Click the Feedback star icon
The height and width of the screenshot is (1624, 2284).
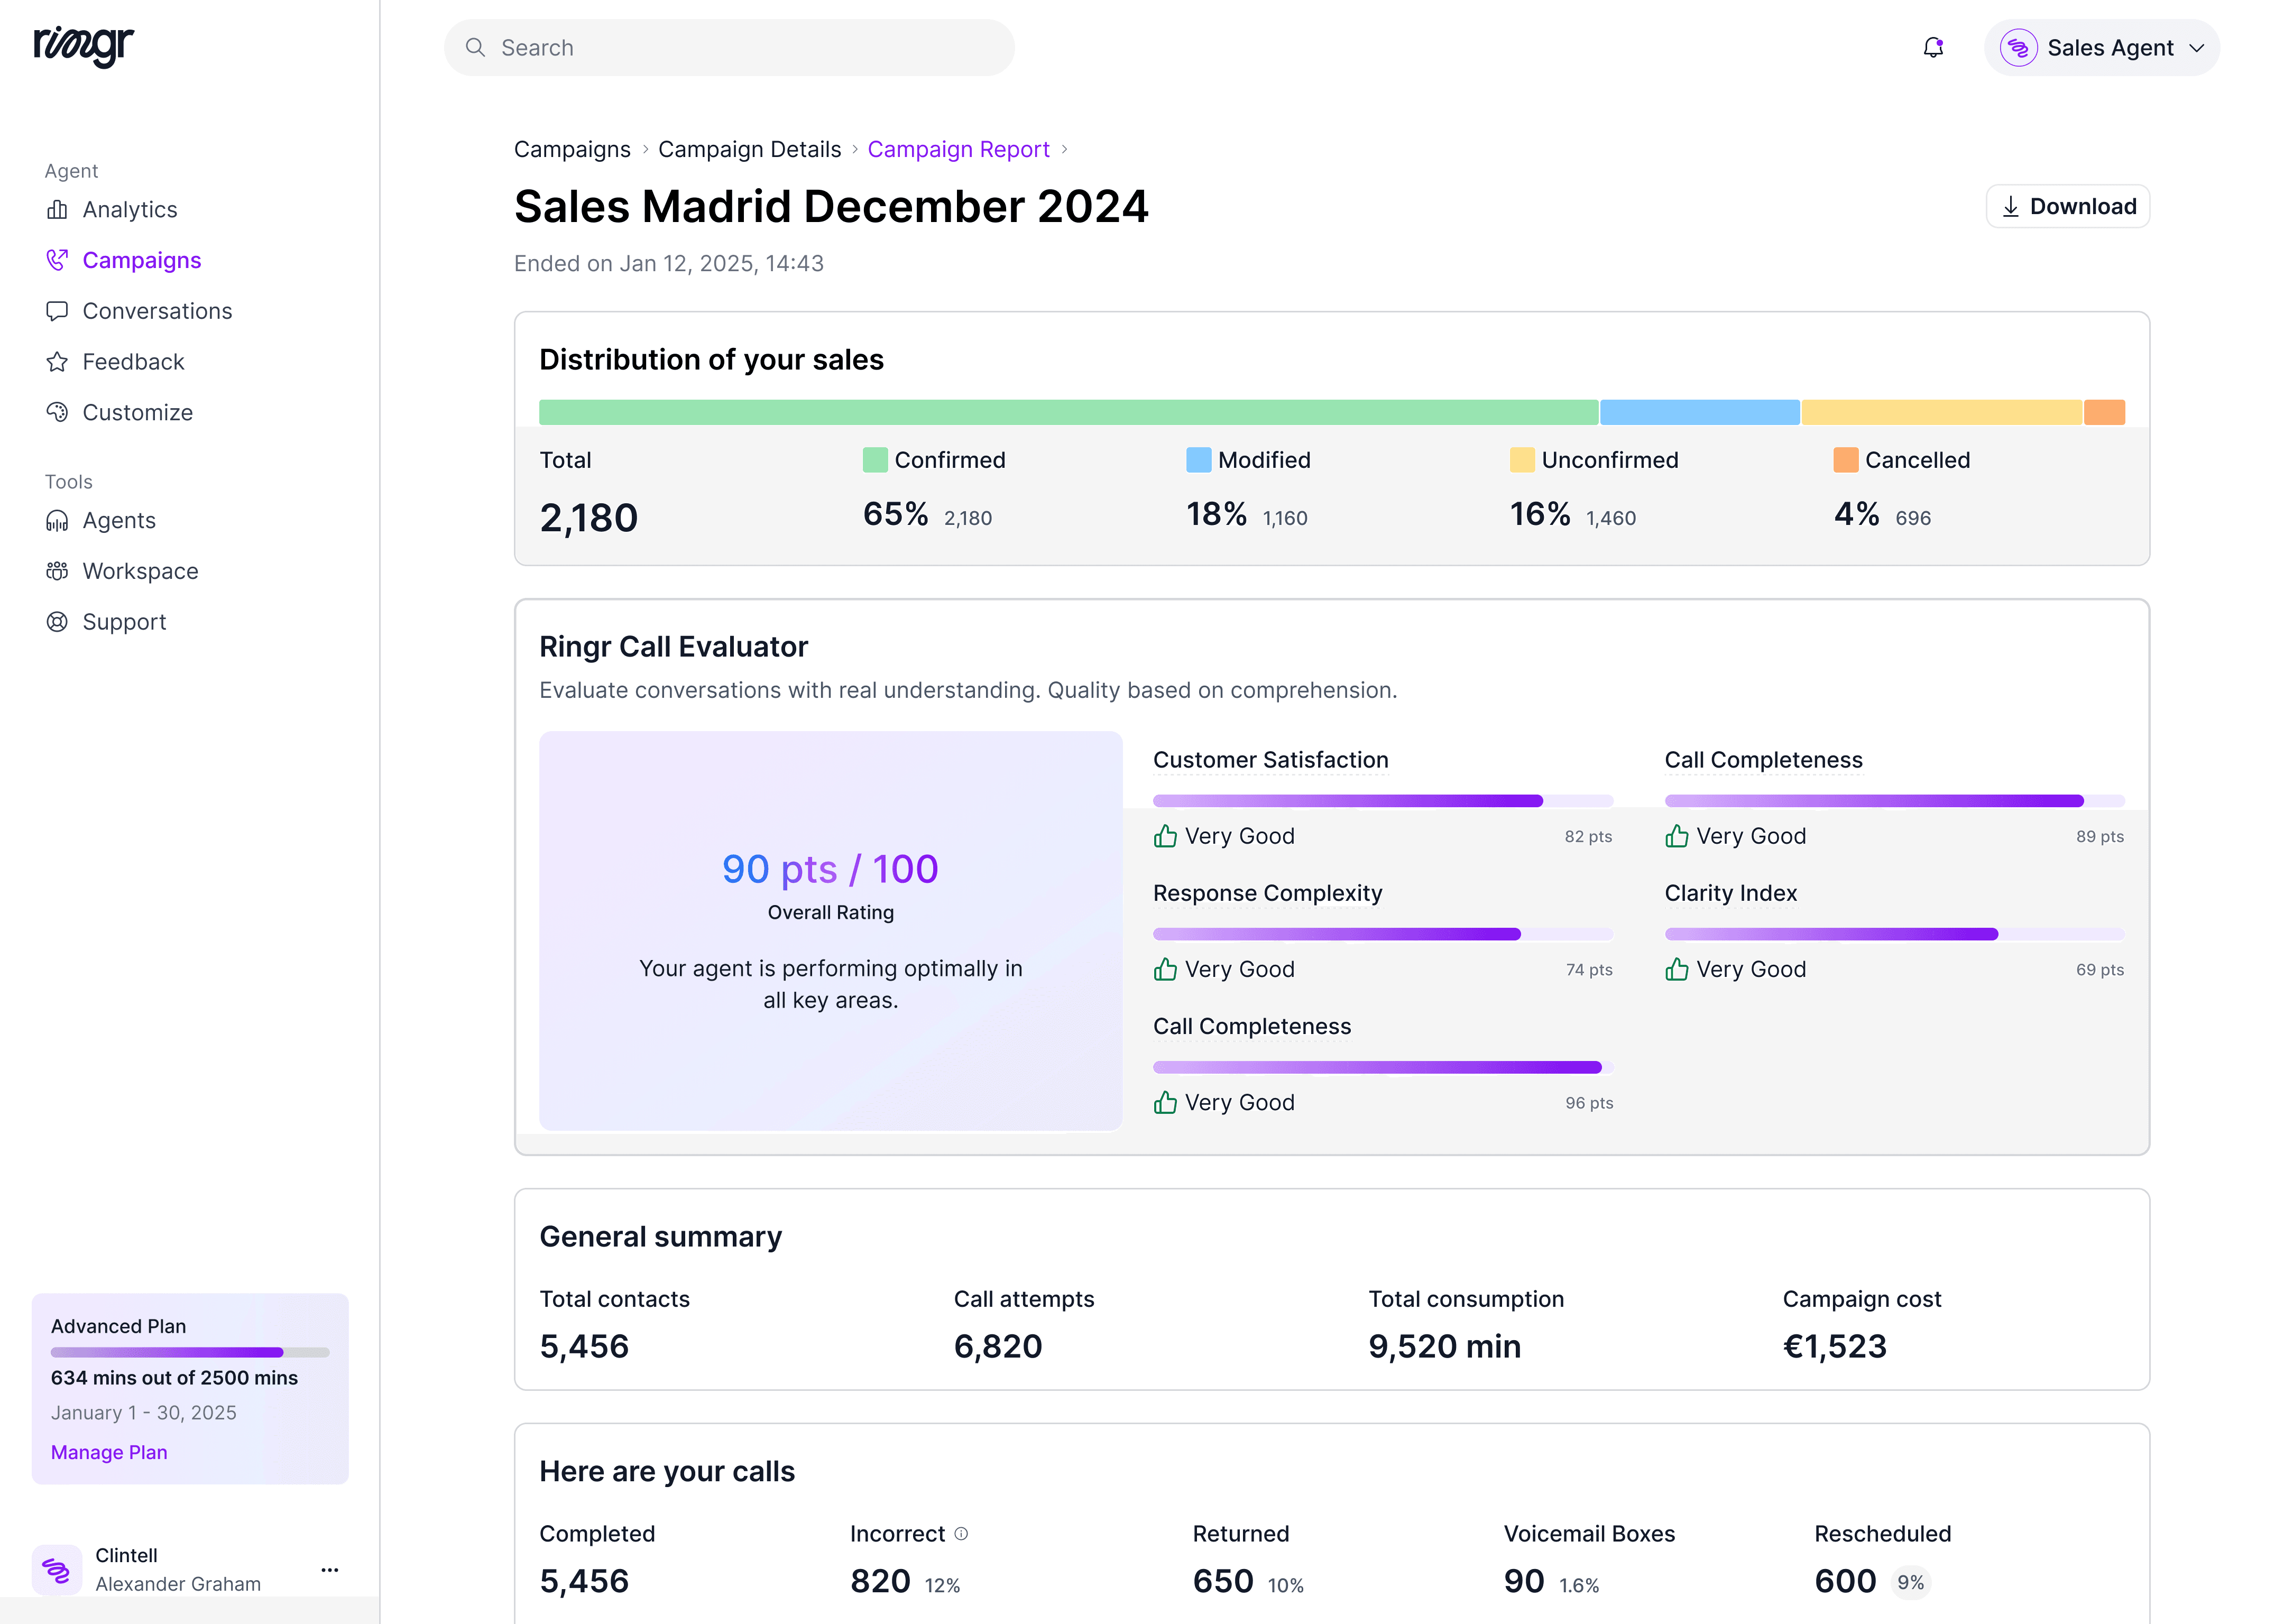58,361
